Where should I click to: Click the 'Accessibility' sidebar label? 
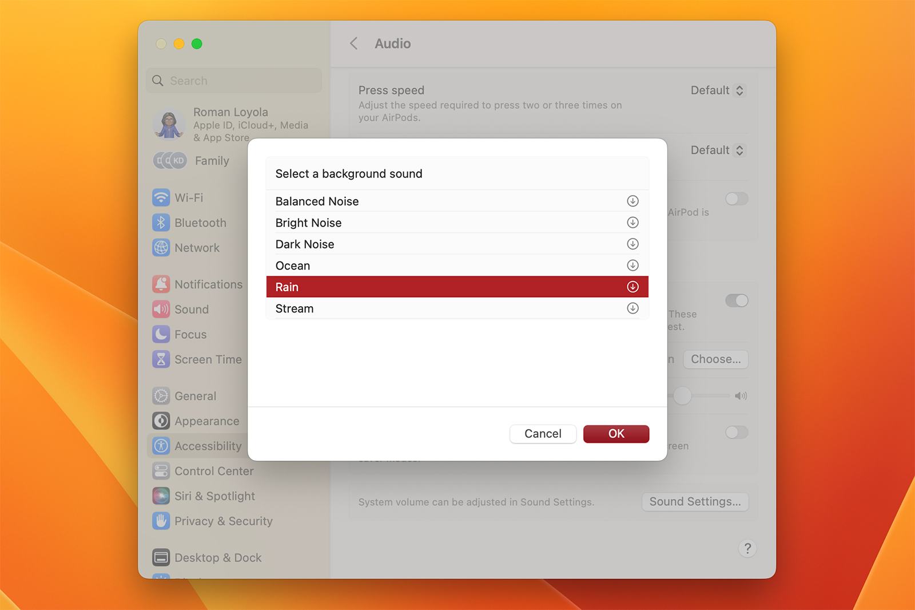pos(208,446)
